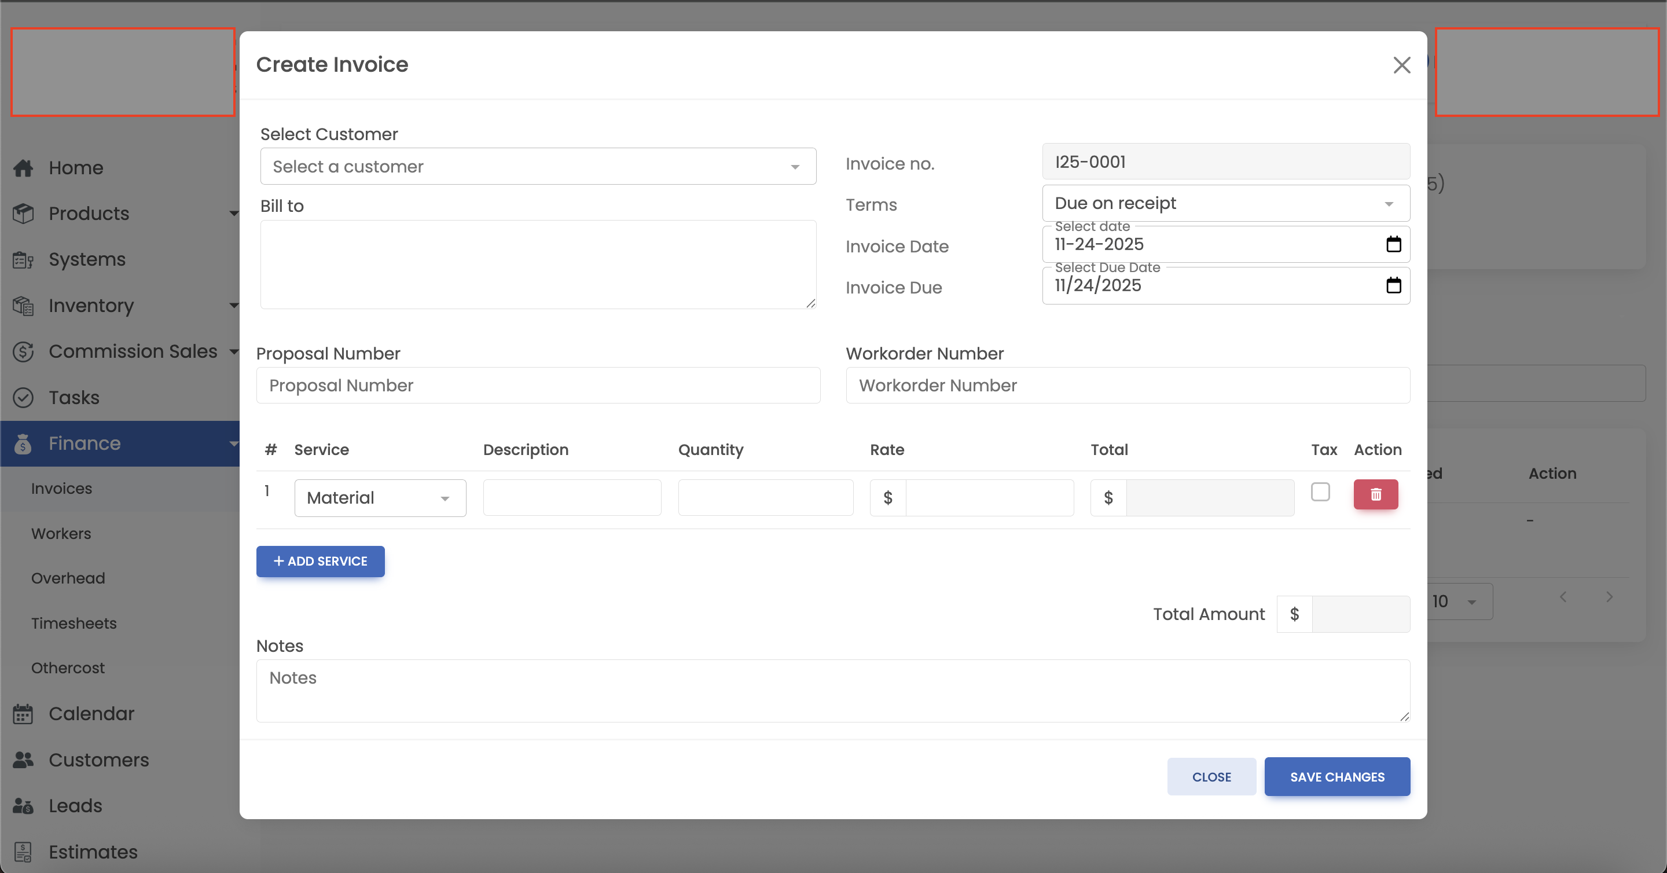
Task: Click the delete trash icon for service row 1
Action: tap(1376, 494)
